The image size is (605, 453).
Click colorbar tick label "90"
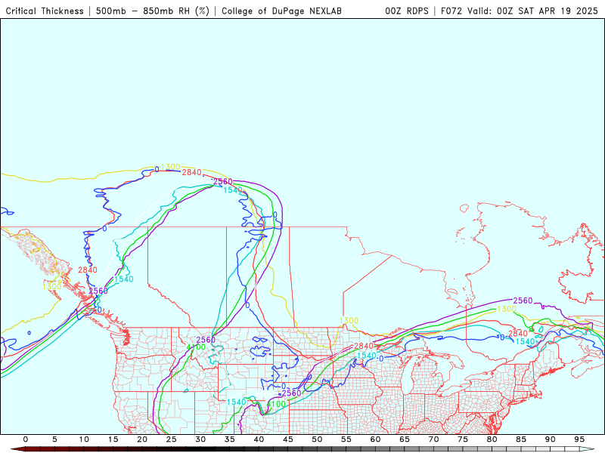coord(551,439)
